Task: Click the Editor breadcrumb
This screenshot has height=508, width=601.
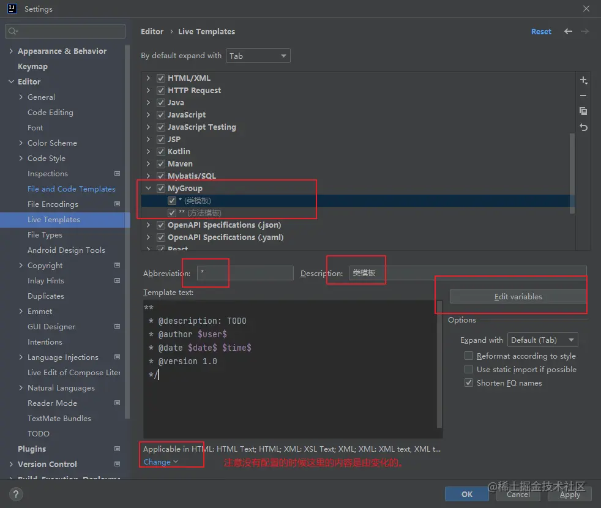Action: point(152,31)
